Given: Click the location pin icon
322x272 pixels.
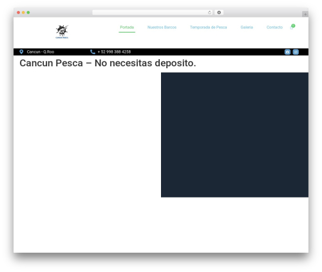Looking at the screenshot, I should (21, 51).
